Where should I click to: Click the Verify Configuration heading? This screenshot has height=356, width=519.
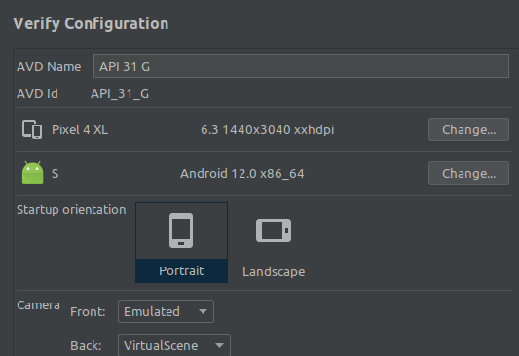(91, 23)
